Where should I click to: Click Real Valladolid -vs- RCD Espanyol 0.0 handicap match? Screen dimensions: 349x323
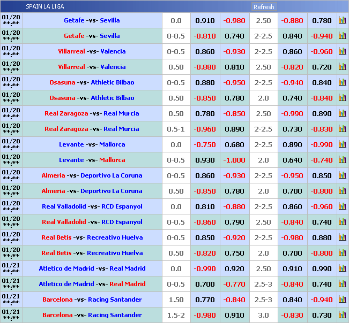(x=92, y=207)
